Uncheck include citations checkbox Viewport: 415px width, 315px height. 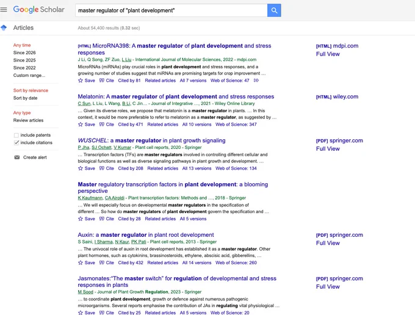point(16,143)
